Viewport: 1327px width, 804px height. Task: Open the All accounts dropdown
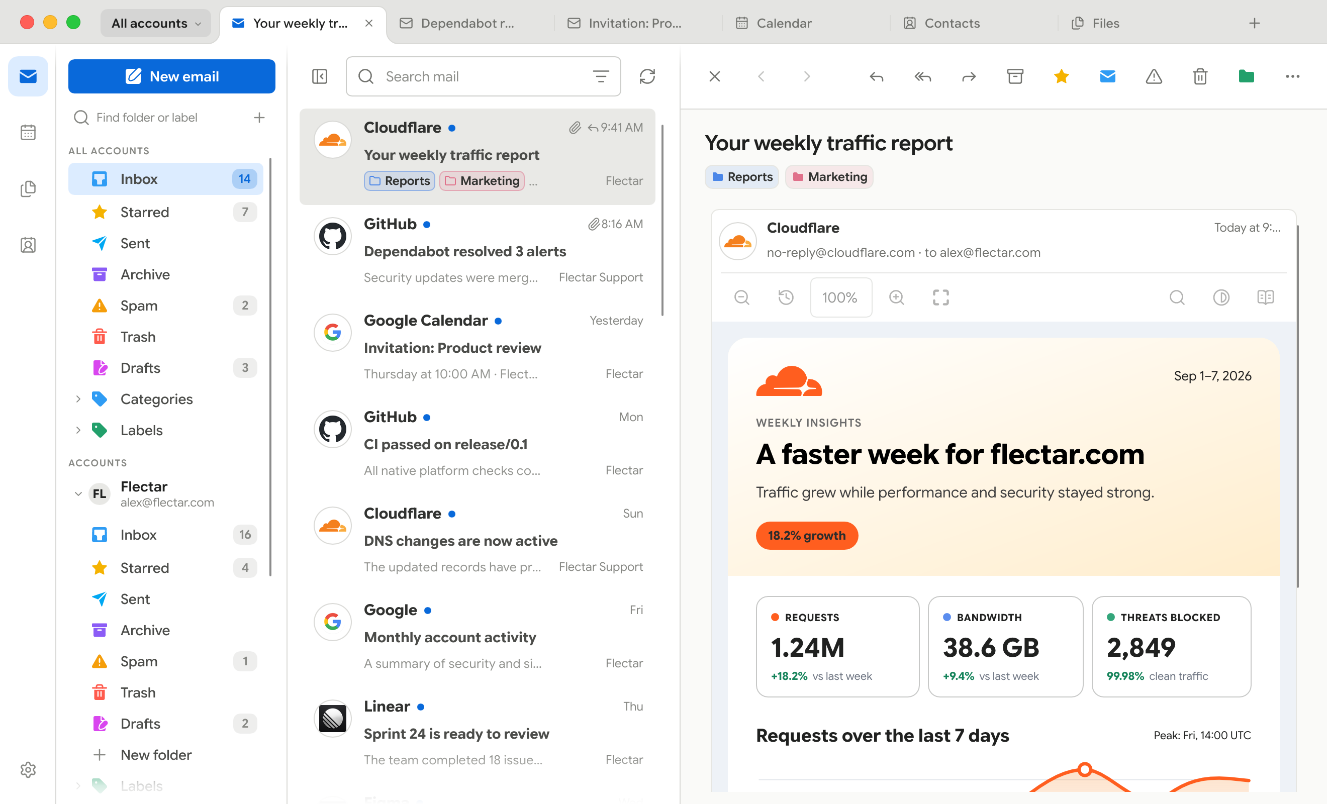click(156, 23)
